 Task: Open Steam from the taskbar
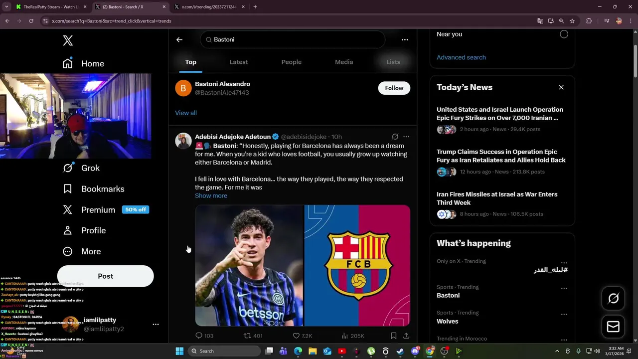[x=400, y=351]
